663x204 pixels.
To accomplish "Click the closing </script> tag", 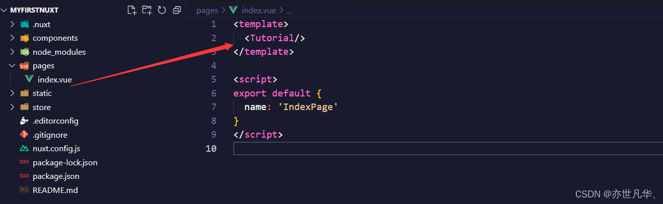I will (258, 135).
